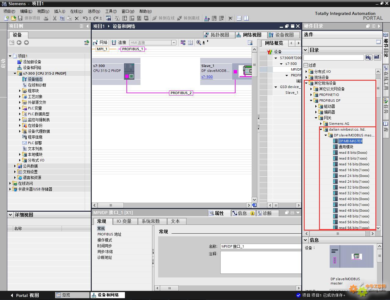Click the Cut scissors icon

[55, 18]
